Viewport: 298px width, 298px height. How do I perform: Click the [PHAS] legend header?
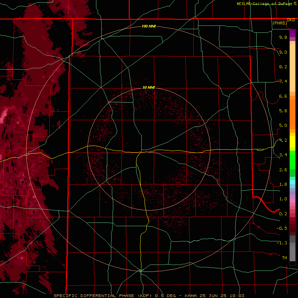(x=280, y=23)
